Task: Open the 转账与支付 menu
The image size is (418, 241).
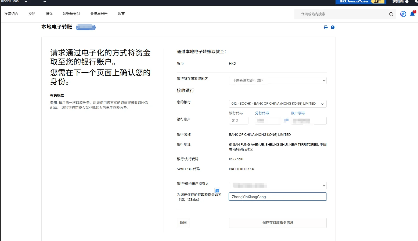Action: (x=71, y=14)
